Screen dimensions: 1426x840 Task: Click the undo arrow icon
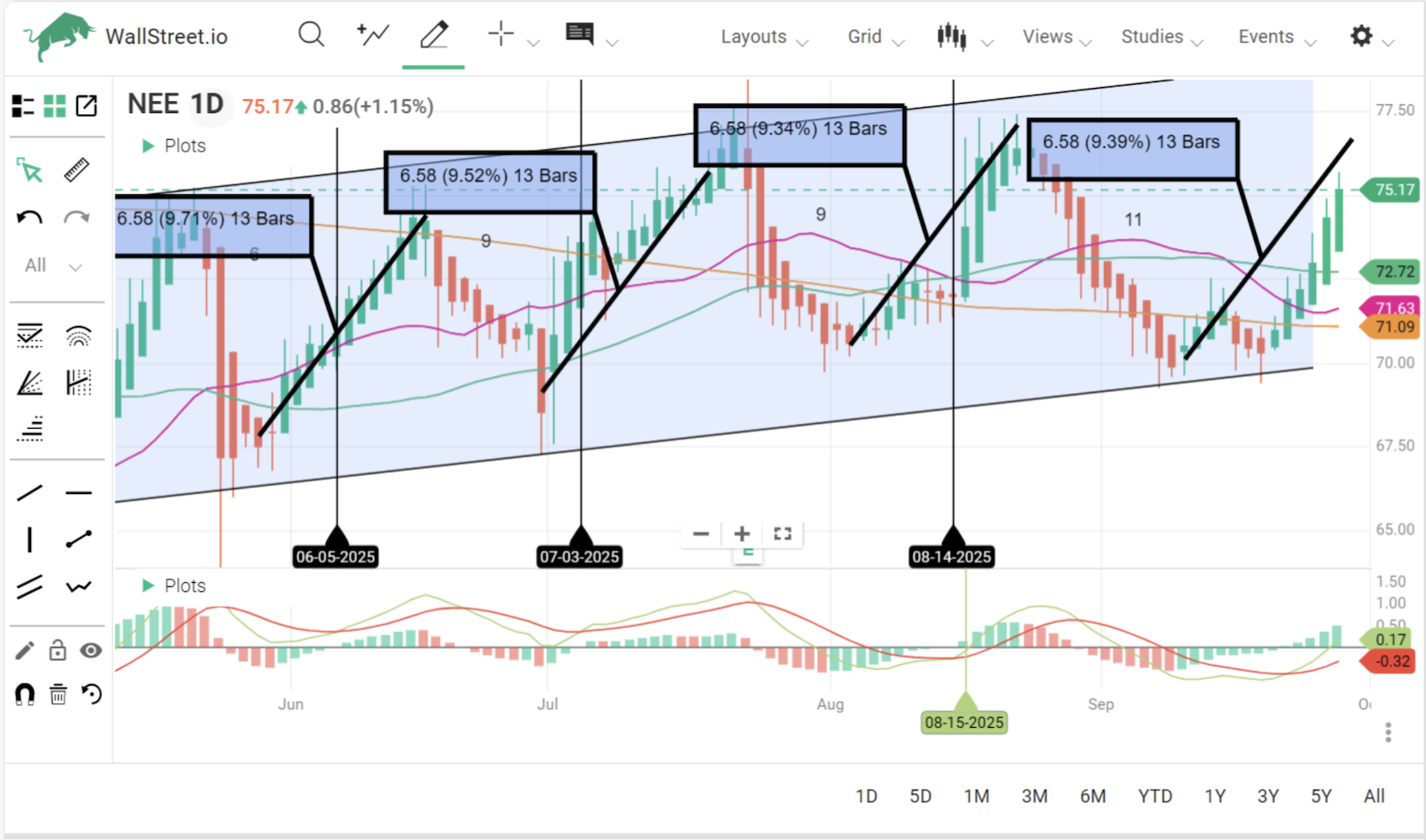pos(29,219)
